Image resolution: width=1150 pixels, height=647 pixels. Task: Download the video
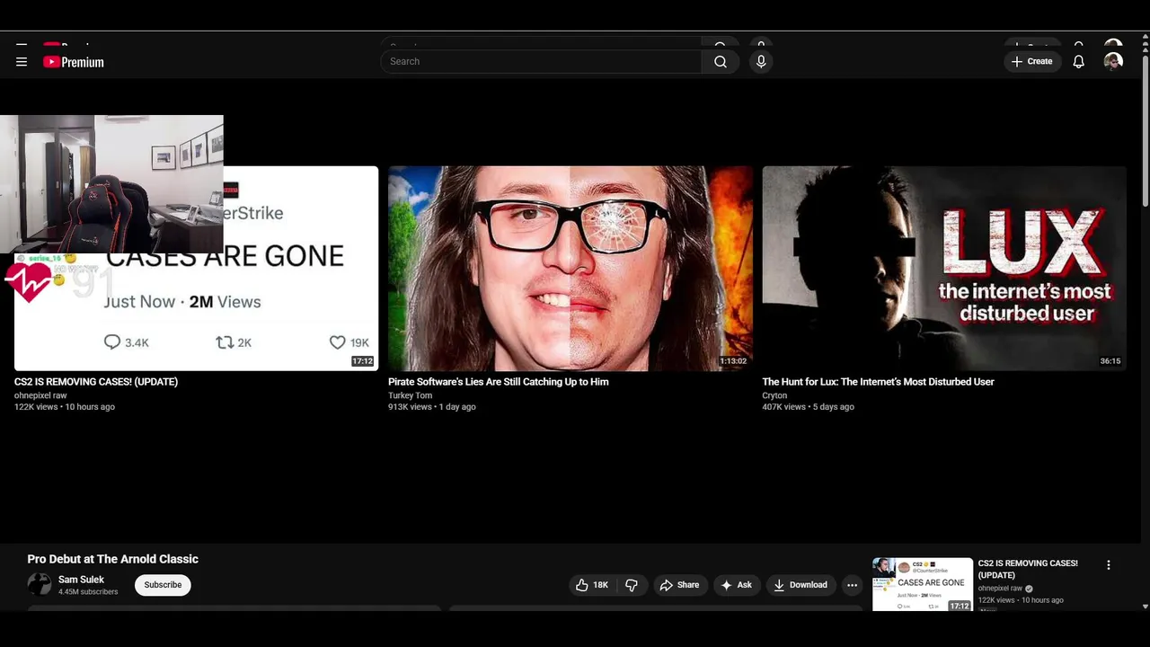[x=801, y=585]
